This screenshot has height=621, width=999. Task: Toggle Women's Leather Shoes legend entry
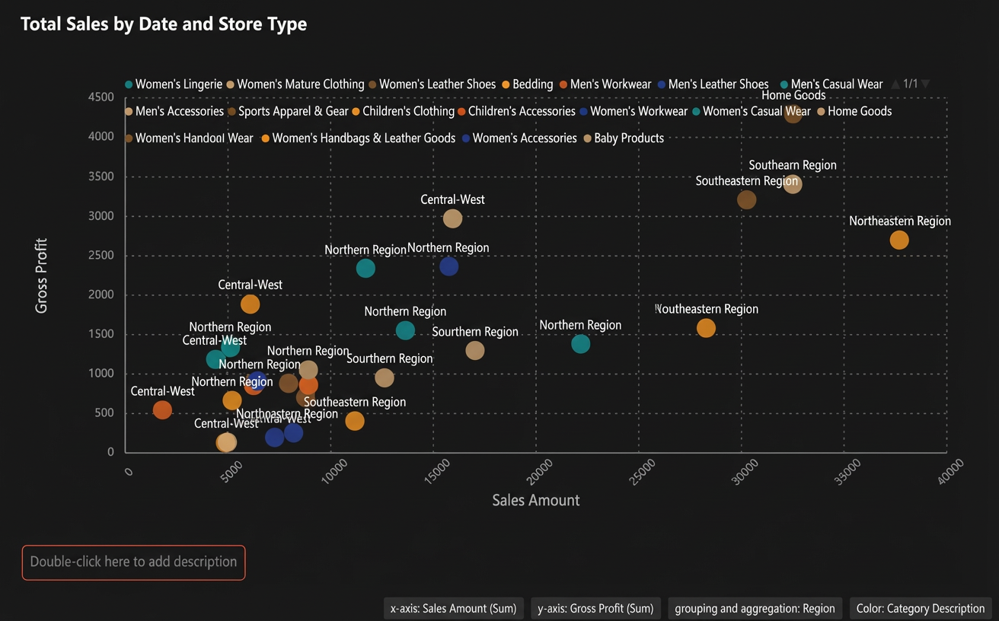coord(432,84)
